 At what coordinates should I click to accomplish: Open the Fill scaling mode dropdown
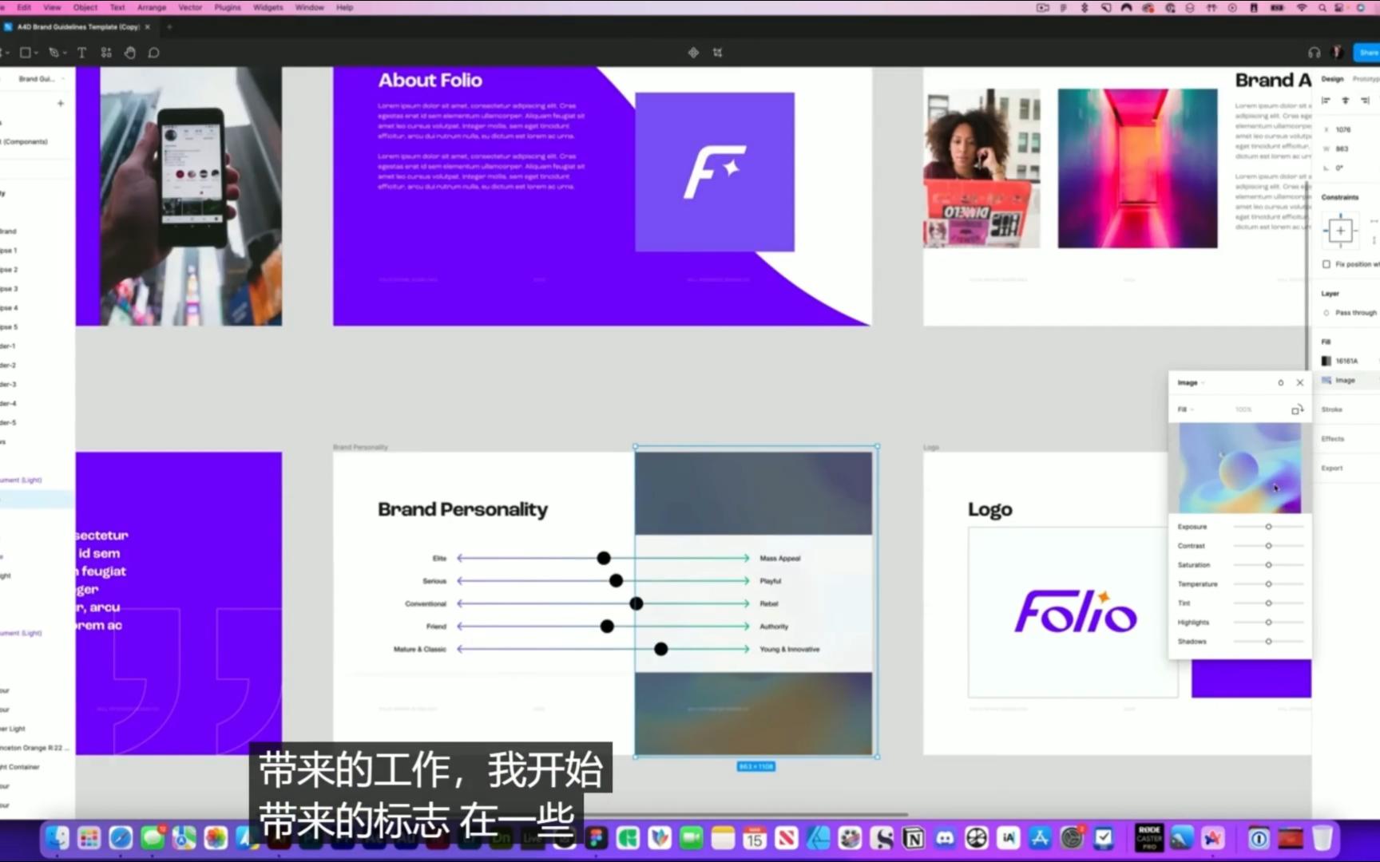[x=1185, y=409]
